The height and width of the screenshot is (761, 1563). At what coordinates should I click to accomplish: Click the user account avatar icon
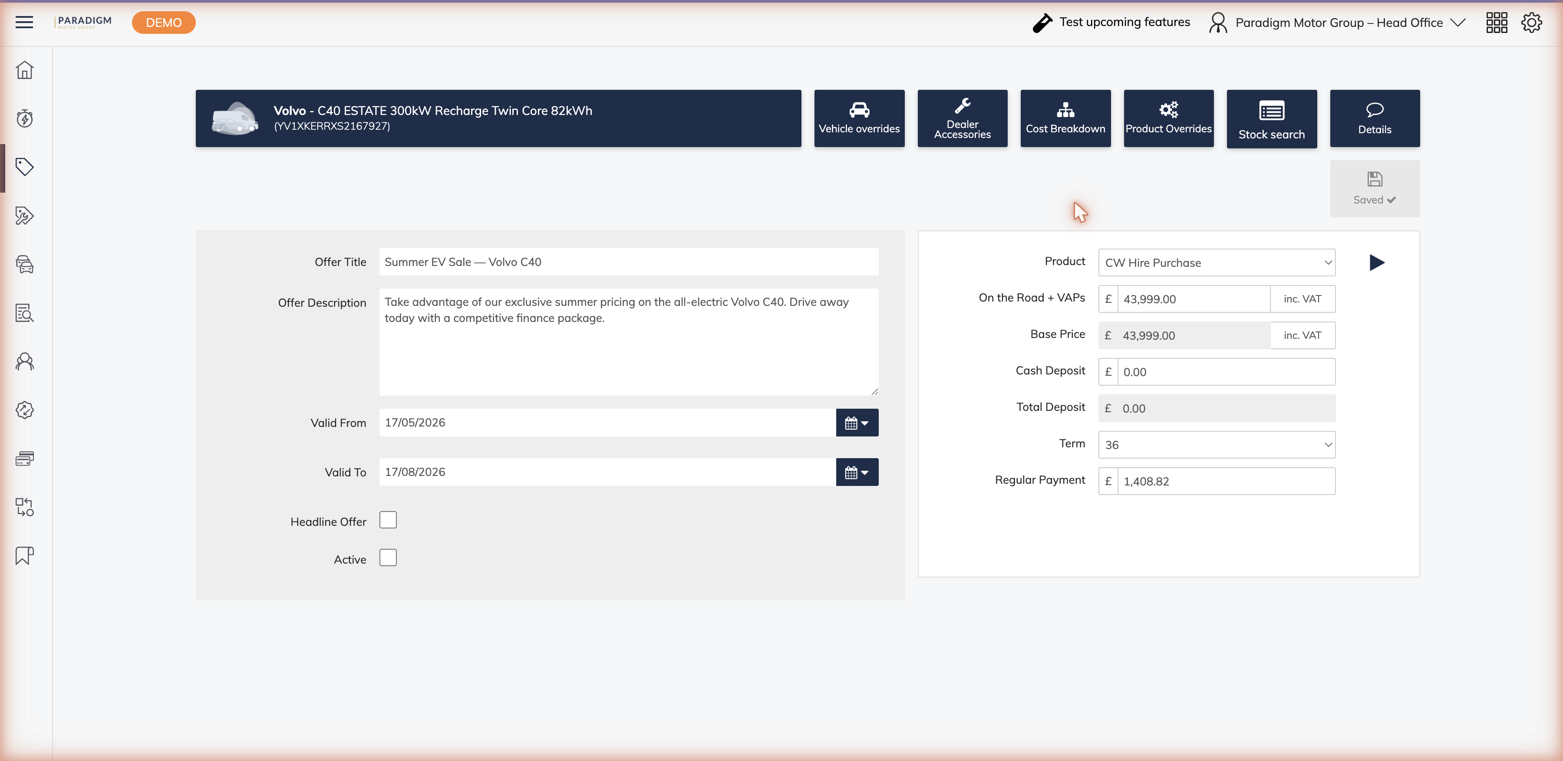click(1218, 23)
